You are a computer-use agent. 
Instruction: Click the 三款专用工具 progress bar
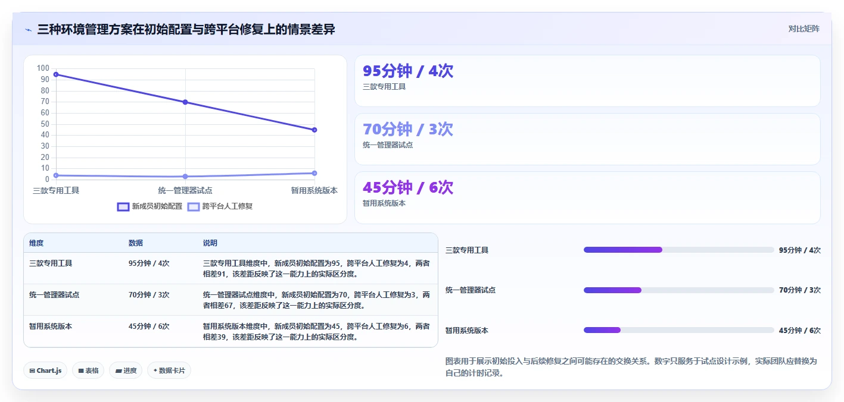(679, 250)
